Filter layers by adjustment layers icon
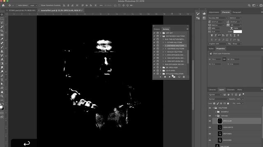The image size is (263, 147). (228, 95)
